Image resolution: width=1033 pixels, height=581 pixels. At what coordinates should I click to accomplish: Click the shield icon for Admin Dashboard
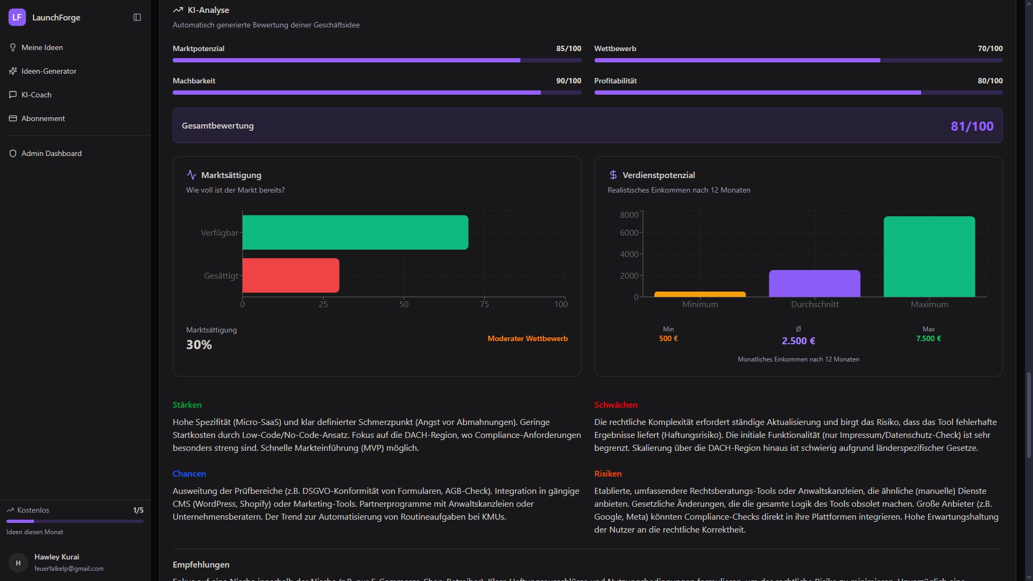coord(13,153)
